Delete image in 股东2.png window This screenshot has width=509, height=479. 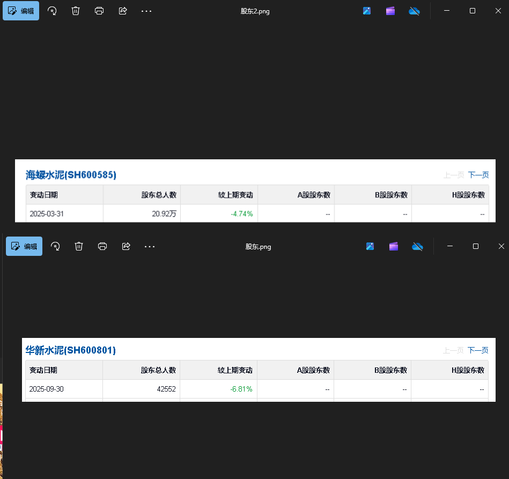(x=76, y=11)
